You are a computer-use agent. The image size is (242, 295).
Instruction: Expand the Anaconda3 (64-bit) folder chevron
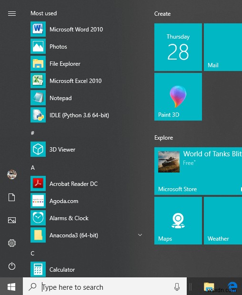point(140,235)
